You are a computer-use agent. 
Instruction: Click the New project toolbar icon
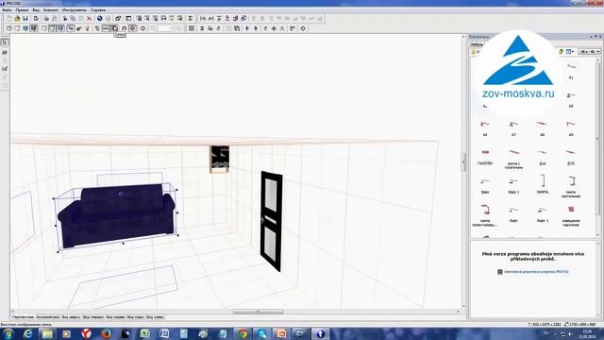[x=8, y=18]
